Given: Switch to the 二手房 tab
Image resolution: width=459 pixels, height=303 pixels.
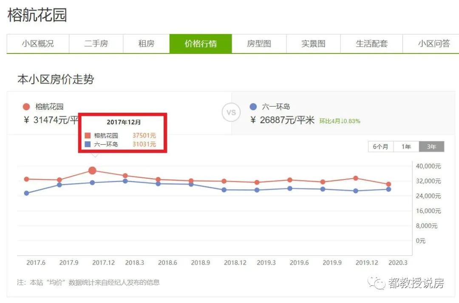Looking at the screenshot, I should 96,43.
